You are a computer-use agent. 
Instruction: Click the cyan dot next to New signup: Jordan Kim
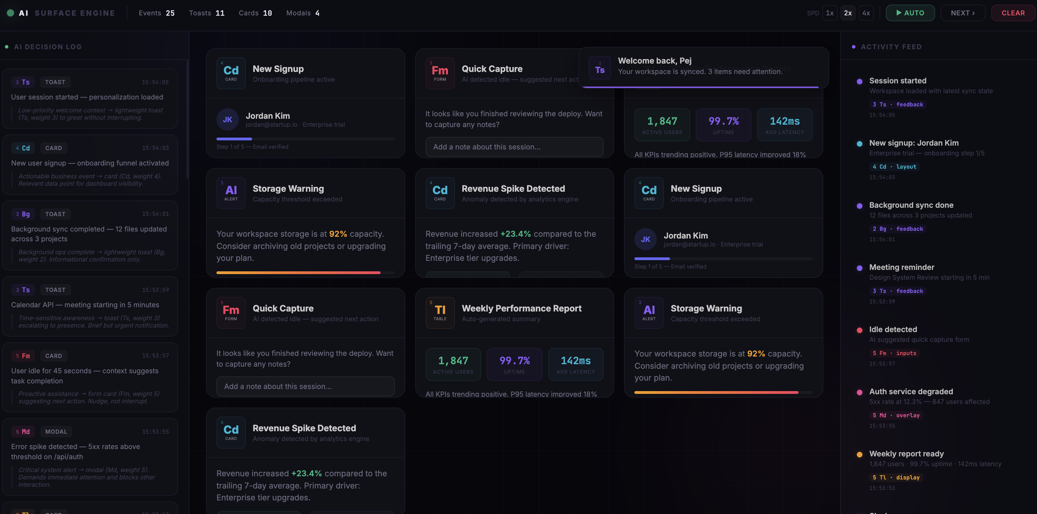point(860,144)
